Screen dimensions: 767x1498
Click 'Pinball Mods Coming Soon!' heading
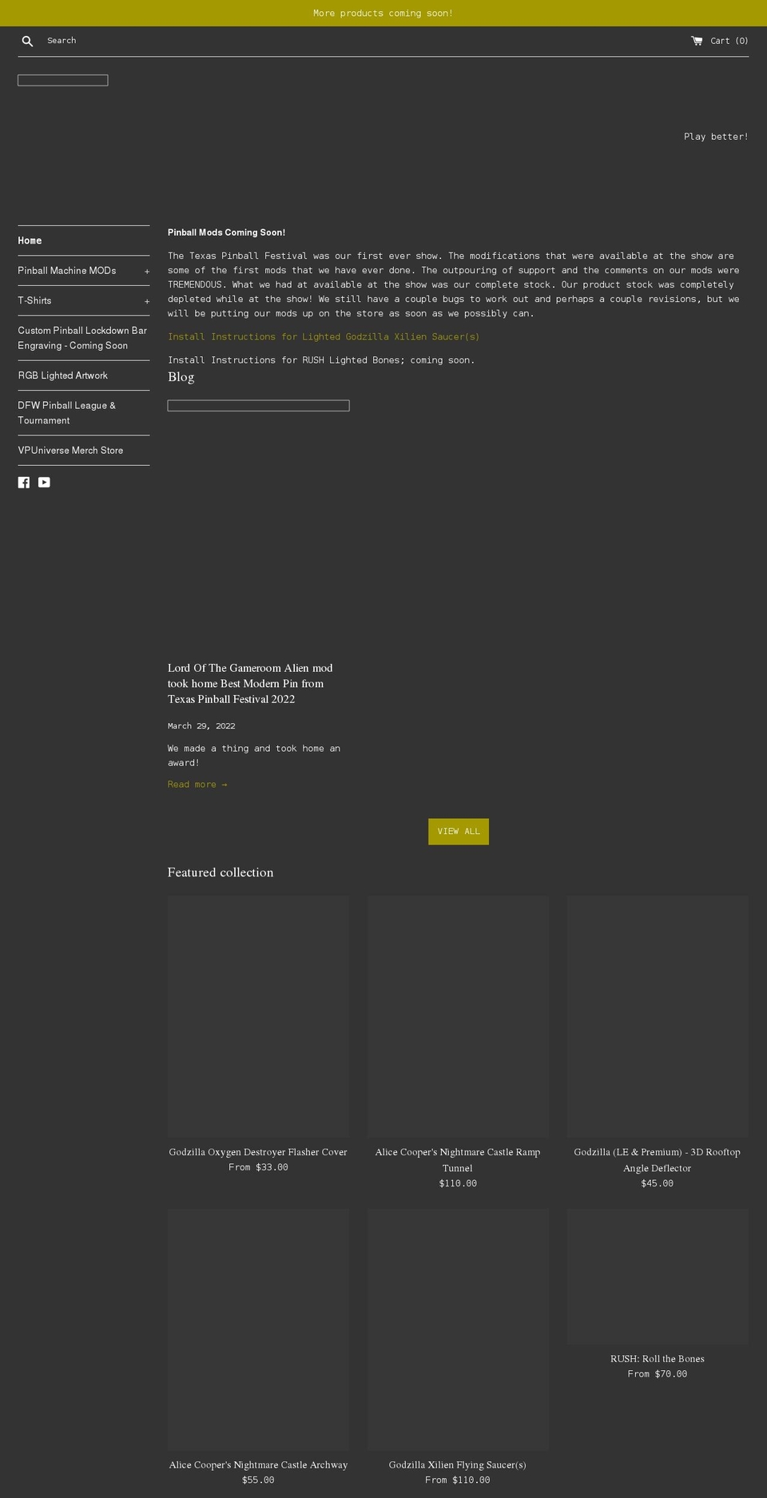(x=226, y=232)
